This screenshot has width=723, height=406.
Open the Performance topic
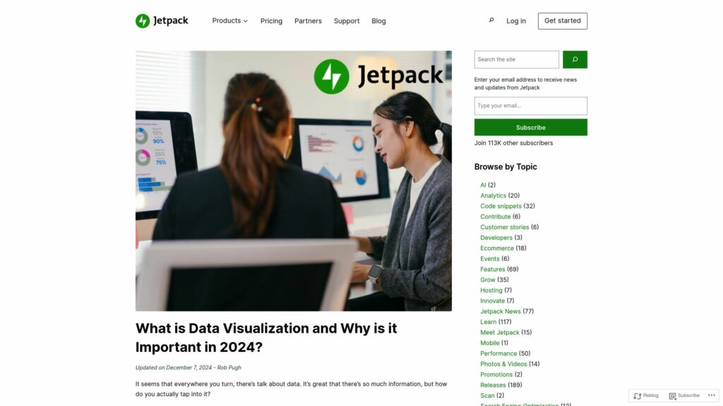498,354
